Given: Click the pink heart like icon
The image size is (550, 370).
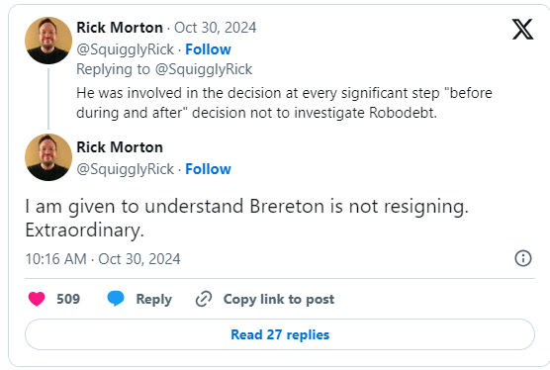Looking at the screenshot, I should point(37,299).
